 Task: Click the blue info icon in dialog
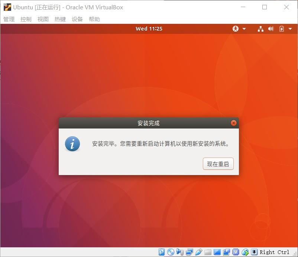[72, 144]
